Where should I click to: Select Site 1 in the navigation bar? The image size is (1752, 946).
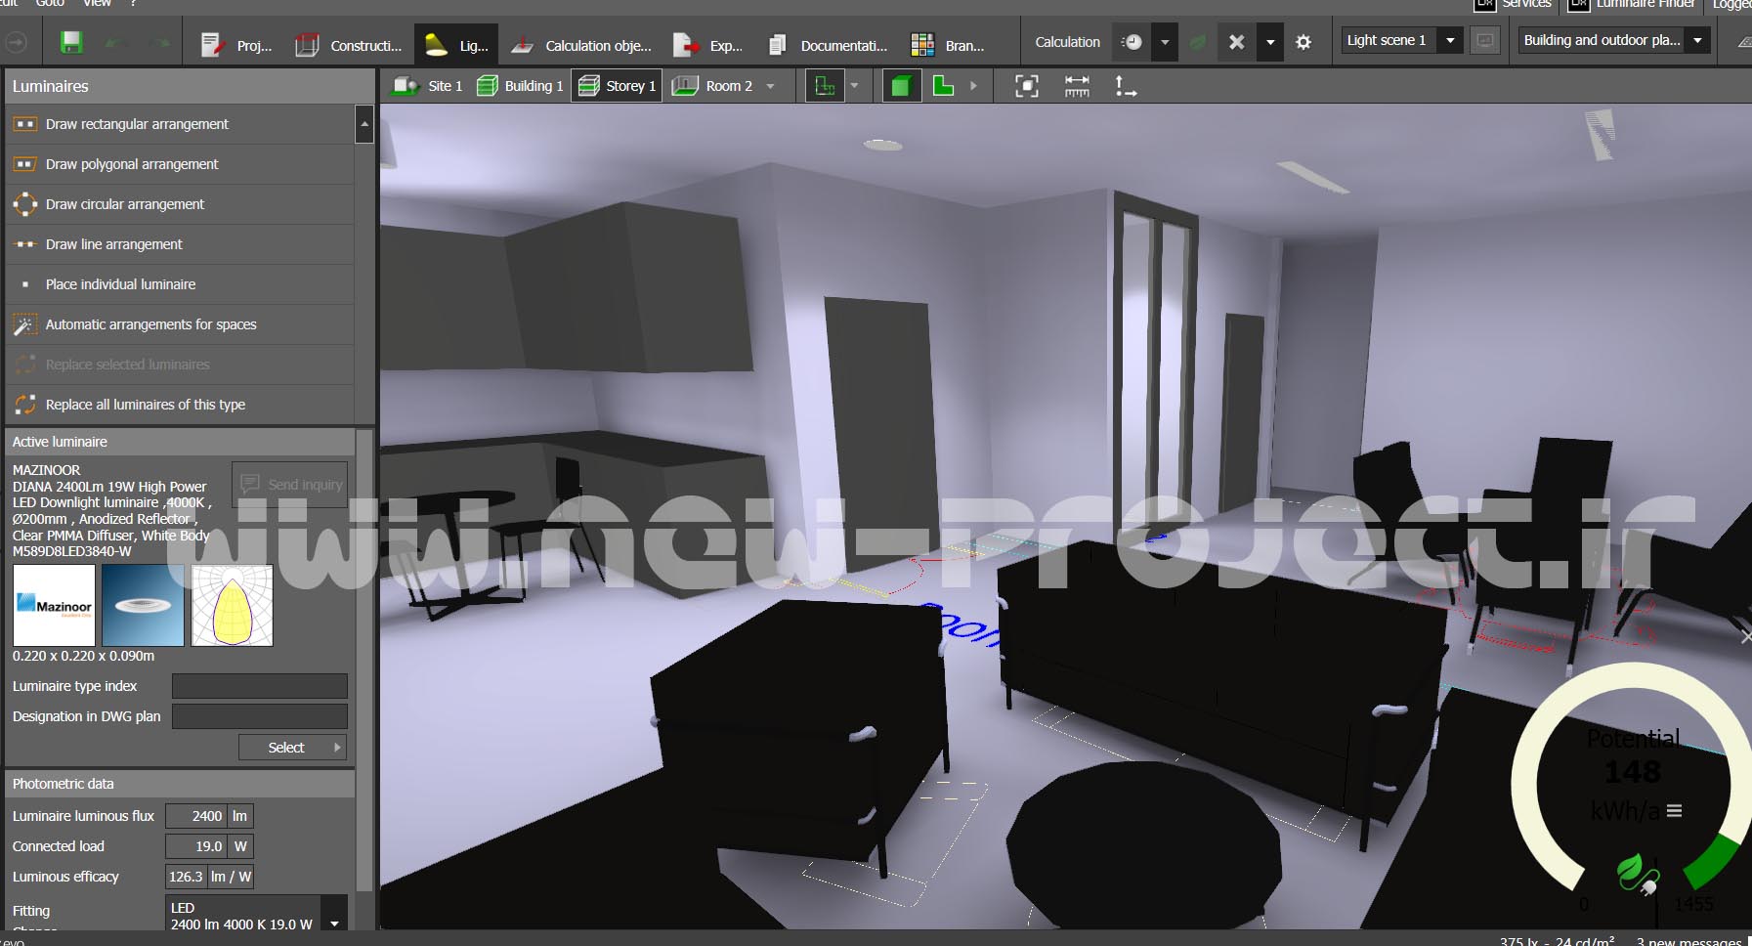(428, 86)
